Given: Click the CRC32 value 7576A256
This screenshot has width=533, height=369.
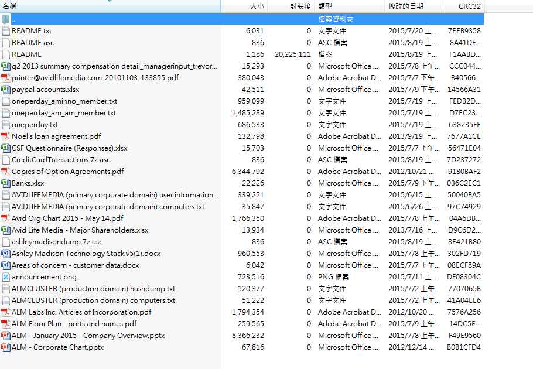Looking at the screenshot, I should (x=464, y=312).
